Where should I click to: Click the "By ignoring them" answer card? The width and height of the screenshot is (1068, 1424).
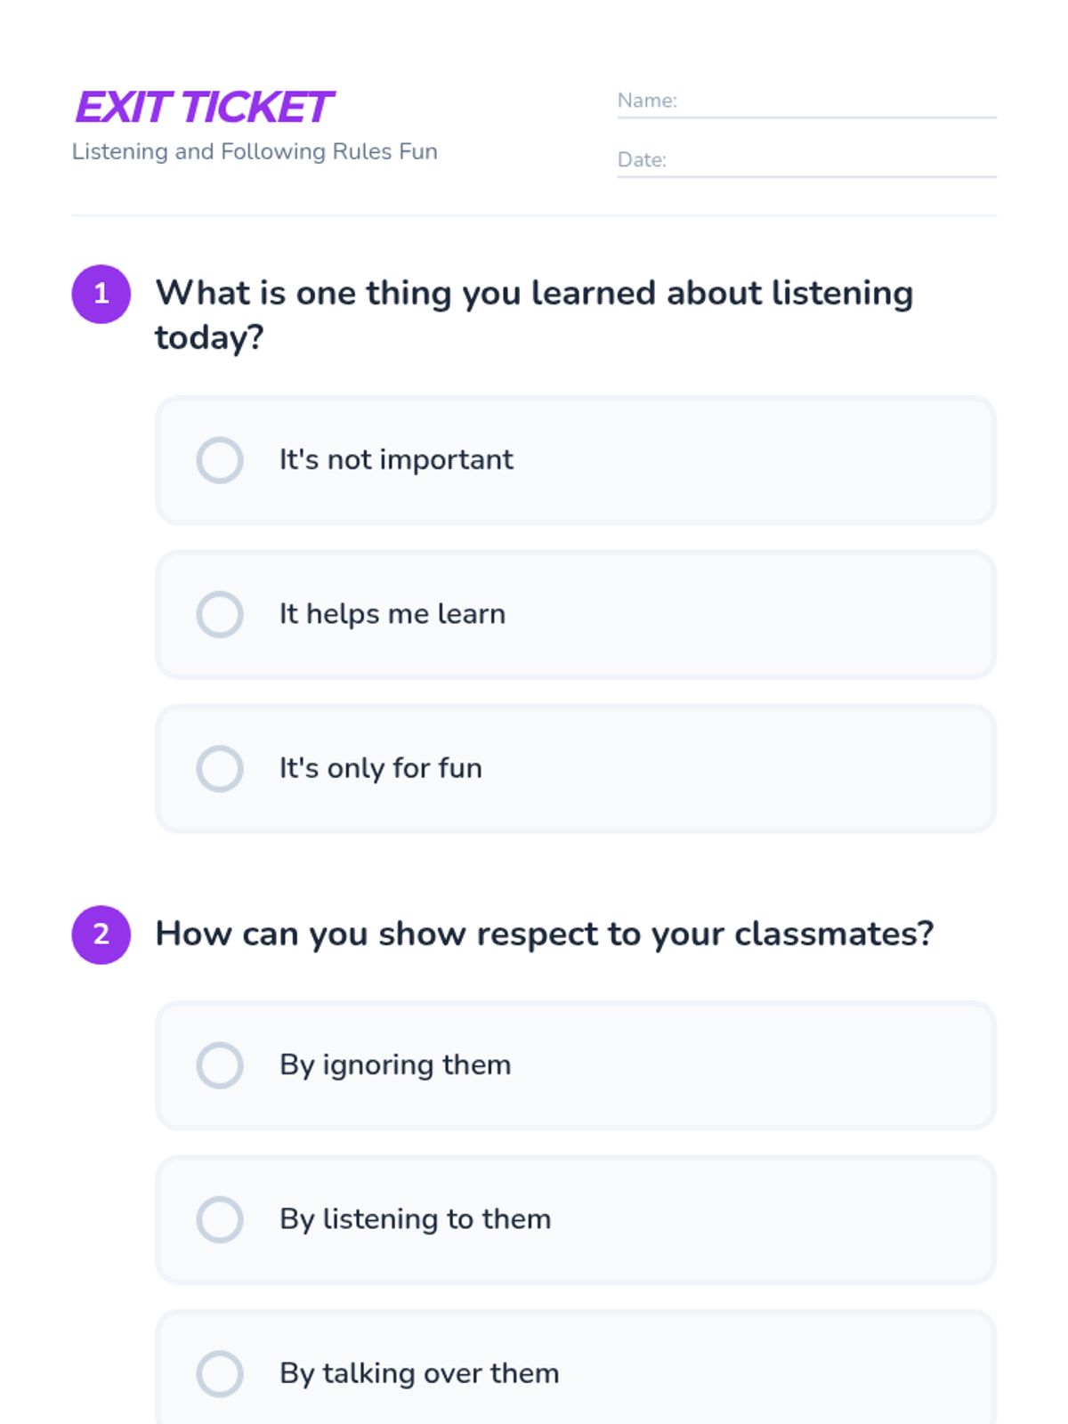point(712,1065)
